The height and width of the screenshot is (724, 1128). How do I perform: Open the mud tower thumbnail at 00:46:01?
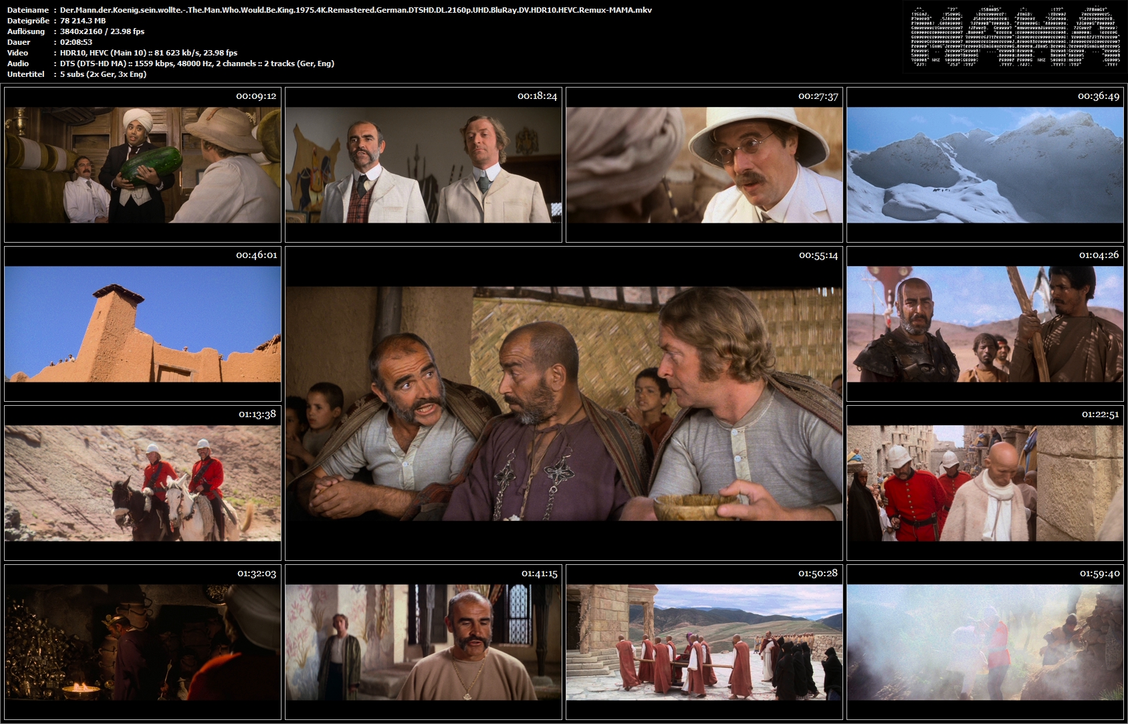tap(142, 324)
